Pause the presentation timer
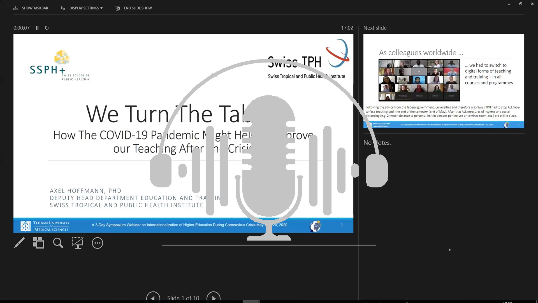 (37, 28)
